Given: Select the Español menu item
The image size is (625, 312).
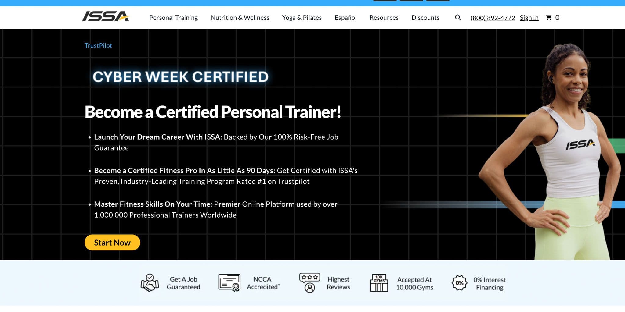Looking at the screenshot, I should (x=345, y=18).
